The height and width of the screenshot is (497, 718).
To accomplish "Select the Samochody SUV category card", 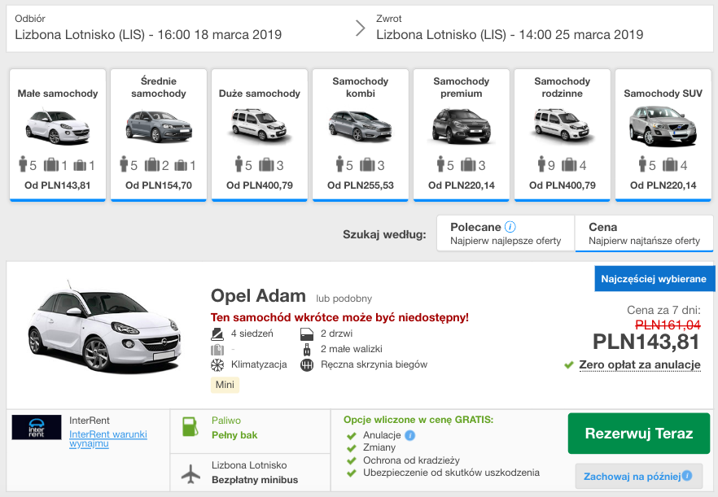I will coord(663,135).
